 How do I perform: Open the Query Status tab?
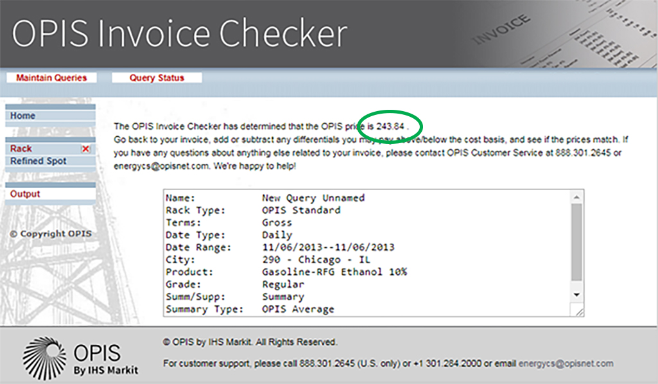(x=157, y=78)
